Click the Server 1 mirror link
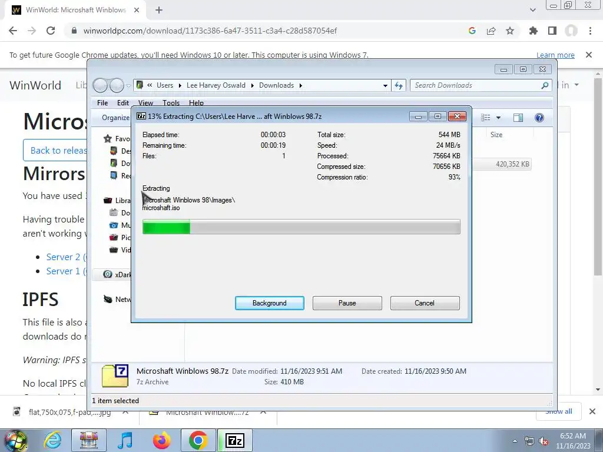The image size is (603, 452). click(67, 271)
